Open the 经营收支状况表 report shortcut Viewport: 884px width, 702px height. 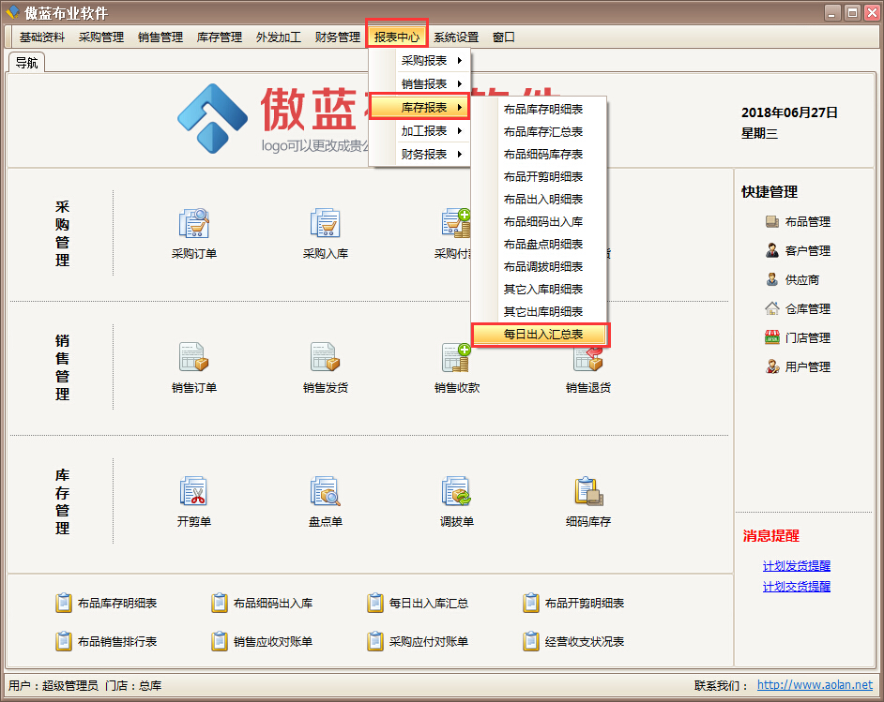tap(584, 642)
